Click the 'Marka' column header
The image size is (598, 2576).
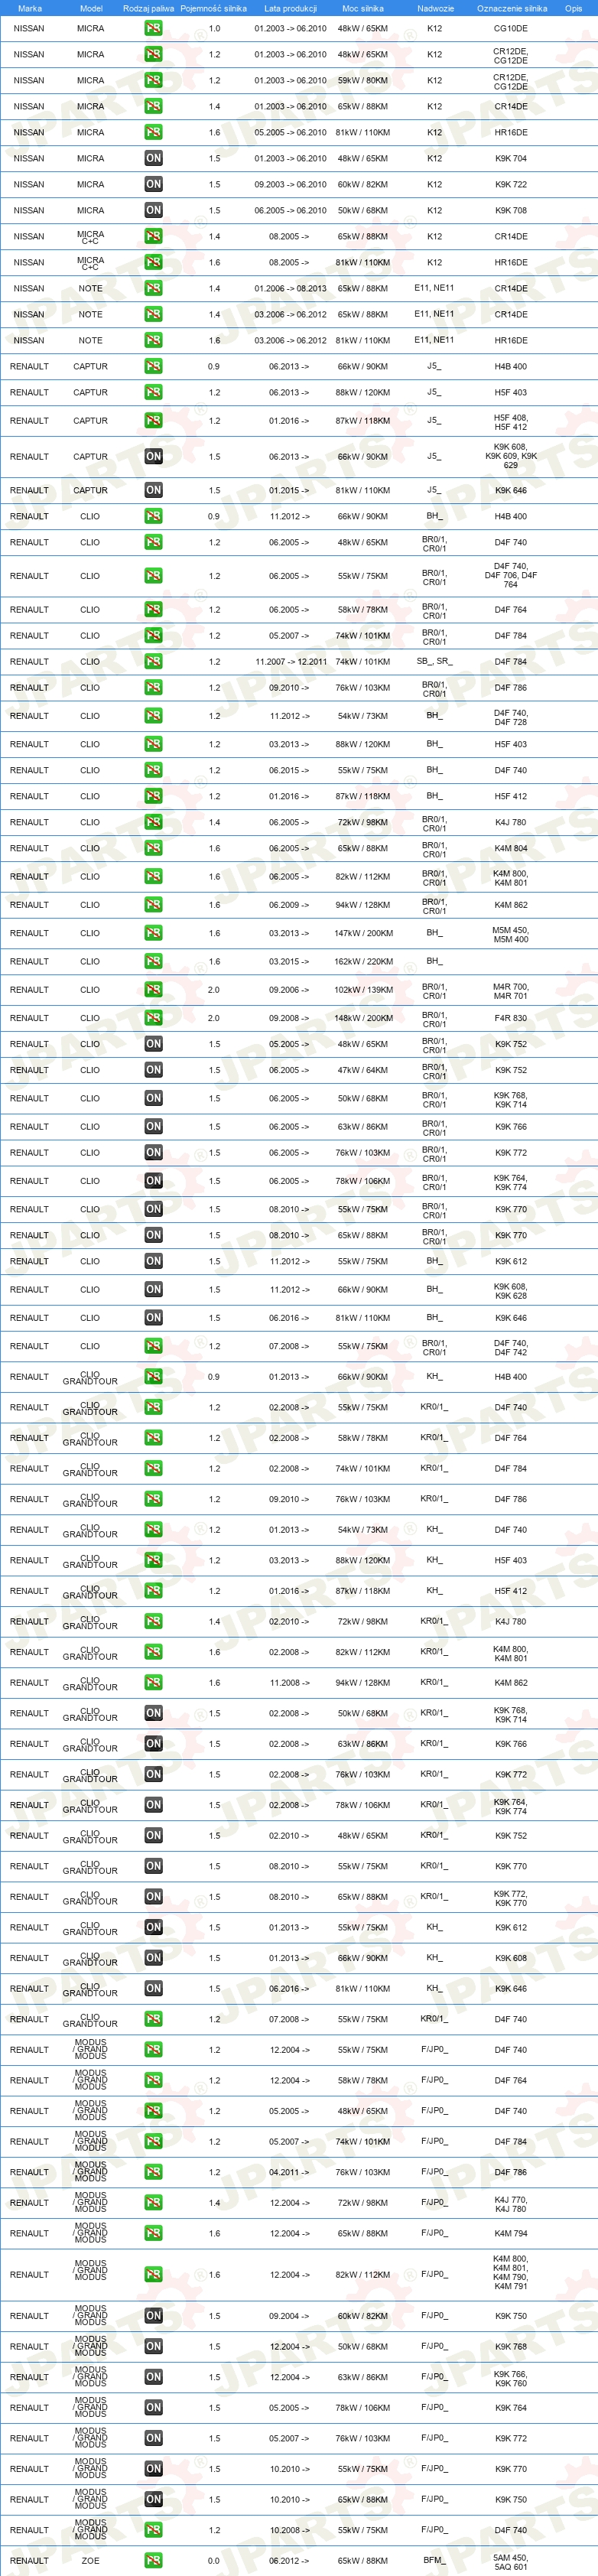[x=30, y=8]
